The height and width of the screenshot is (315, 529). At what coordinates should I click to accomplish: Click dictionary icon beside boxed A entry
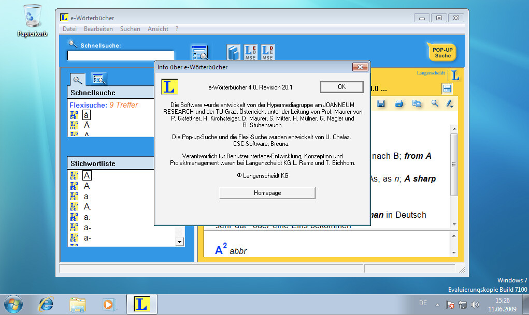74,175
